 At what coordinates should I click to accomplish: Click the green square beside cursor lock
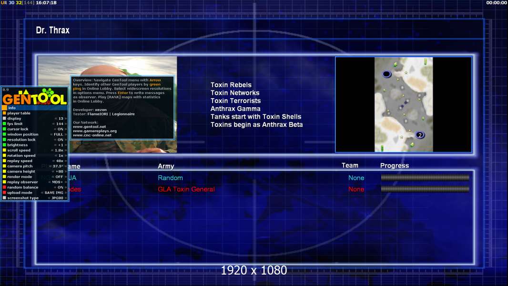[x=4, y=129]
